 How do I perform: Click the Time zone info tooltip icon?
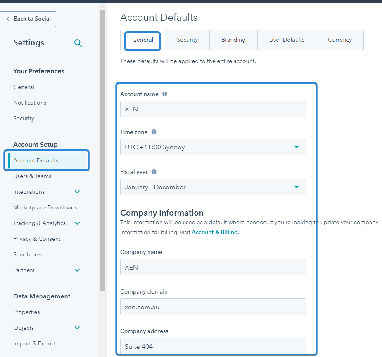(153, 132)
